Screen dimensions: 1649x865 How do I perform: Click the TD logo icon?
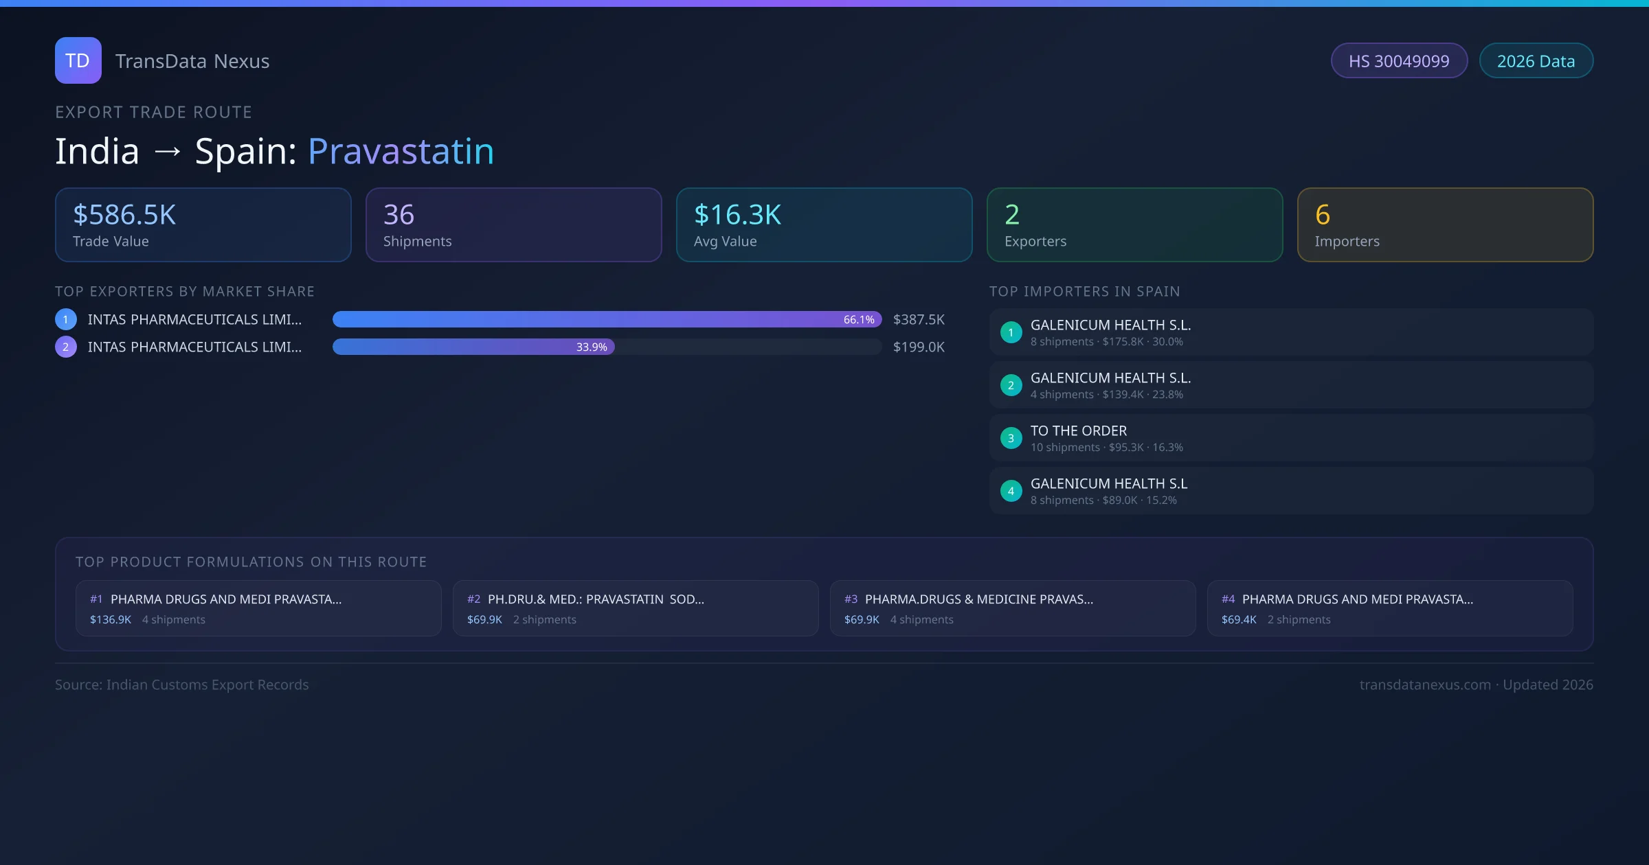point(78,60)
